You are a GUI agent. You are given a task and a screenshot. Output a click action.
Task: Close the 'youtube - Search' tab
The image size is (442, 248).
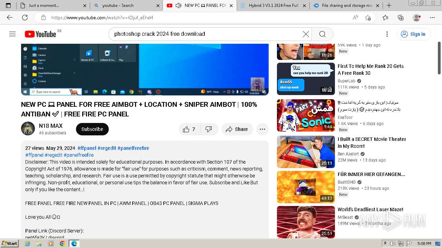[x=158, y=6]
